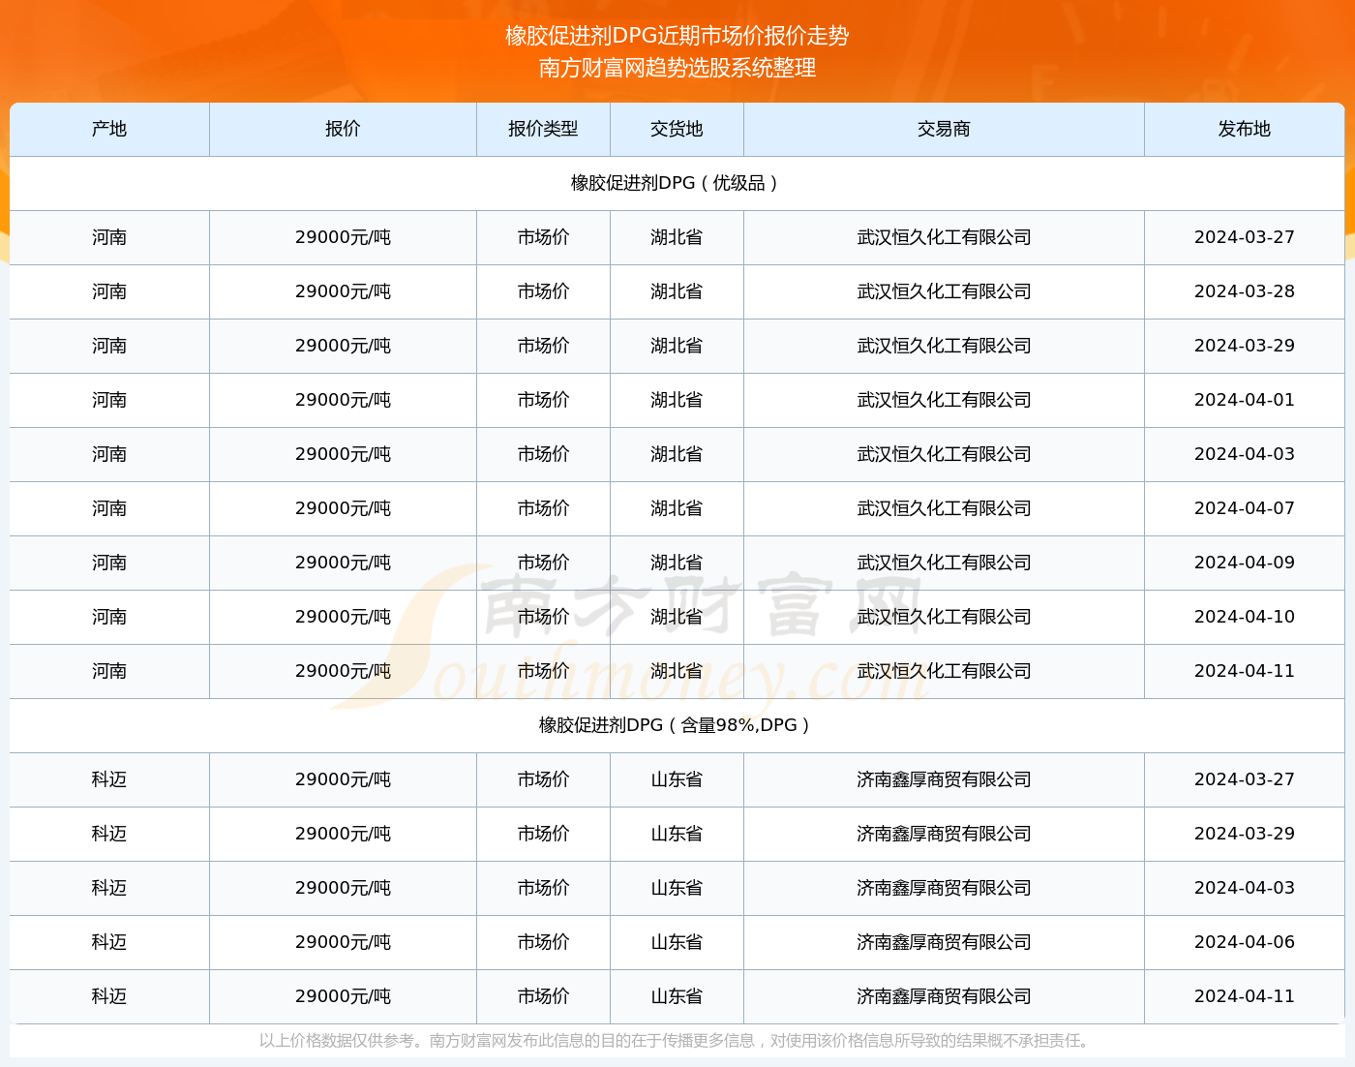Click the date 2024-04-10
1355x1067 pixels.
coord(1244,617)
